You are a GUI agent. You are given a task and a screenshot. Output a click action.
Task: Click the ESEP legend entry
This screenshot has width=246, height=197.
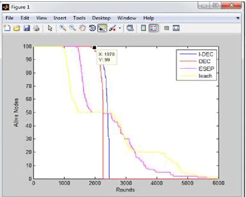click(197, 69)
